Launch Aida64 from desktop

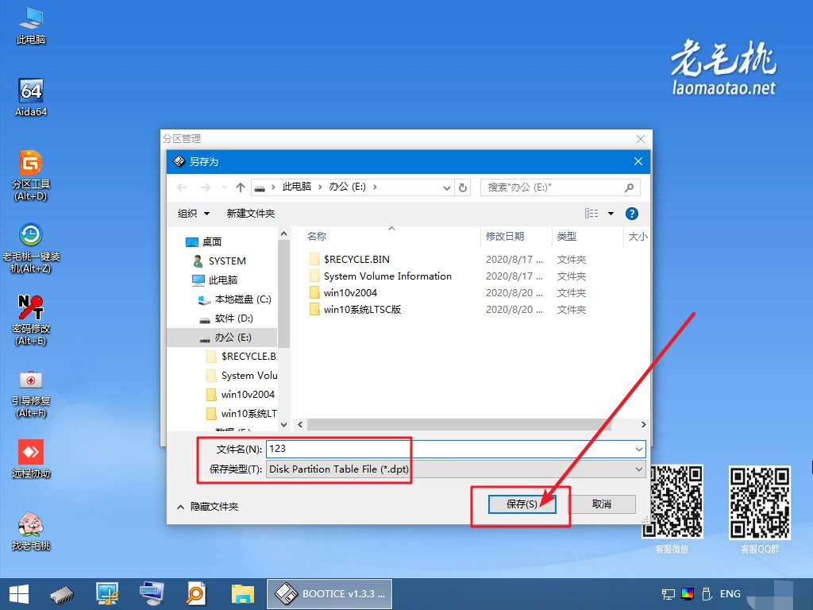31,98
